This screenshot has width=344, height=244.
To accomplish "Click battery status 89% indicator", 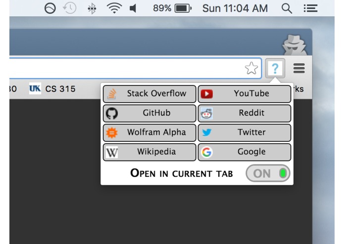I will click(172, 8).
